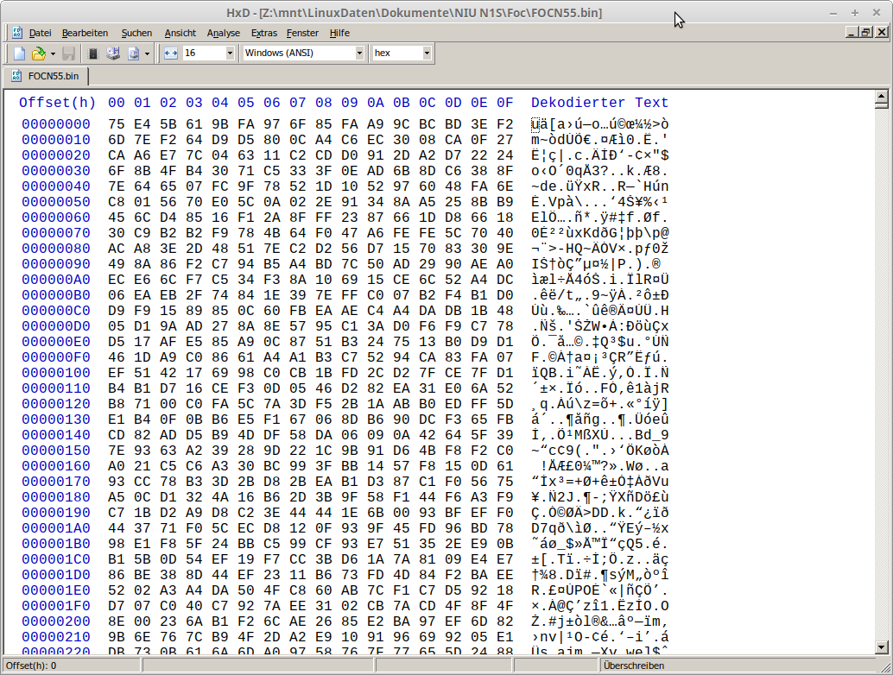This screenshot has height=675, width=893.
Task: Expand the Windows (ANSI) charset dropdown
Action: [x=359, y=54]
